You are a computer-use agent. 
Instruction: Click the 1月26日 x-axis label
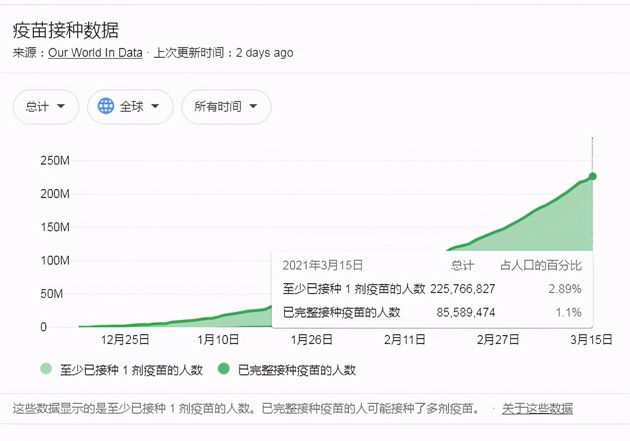point(312,340)
